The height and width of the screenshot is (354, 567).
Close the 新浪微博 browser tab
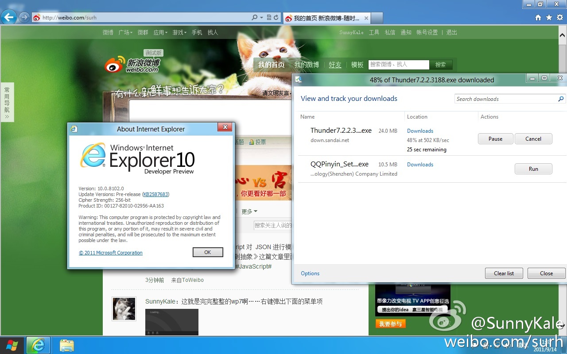click(x=366, y=18)
